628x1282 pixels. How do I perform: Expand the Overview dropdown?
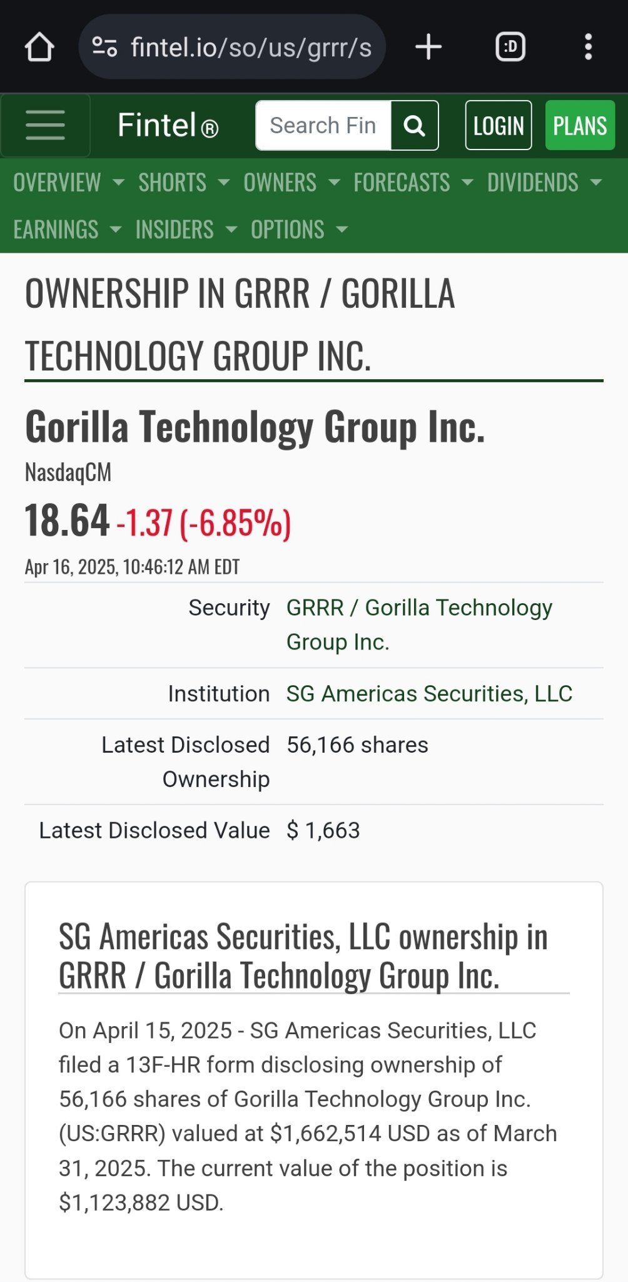pyautogui.click(x=68, y=183)
